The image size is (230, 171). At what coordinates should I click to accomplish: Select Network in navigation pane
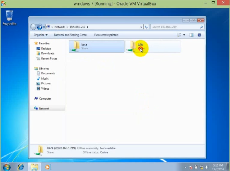pos(48,108)
